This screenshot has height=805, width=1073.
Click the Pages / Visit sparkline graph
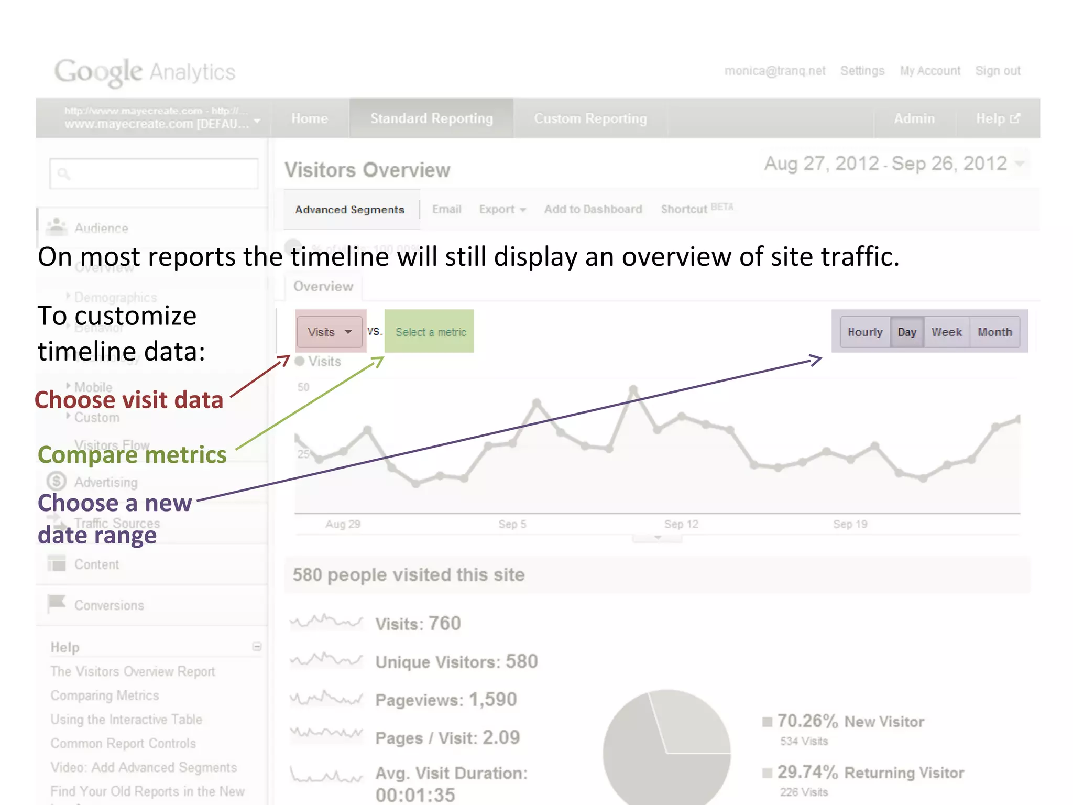coord(326,733)
